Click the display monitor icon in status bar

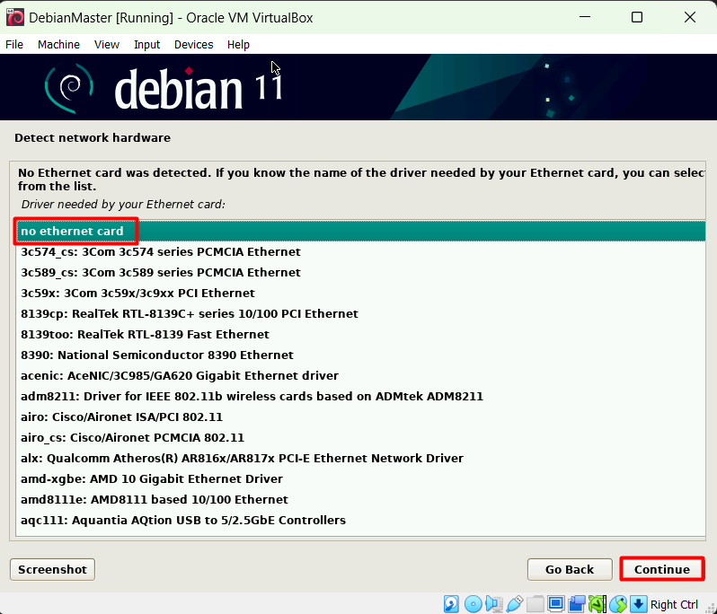coord(556,604)
